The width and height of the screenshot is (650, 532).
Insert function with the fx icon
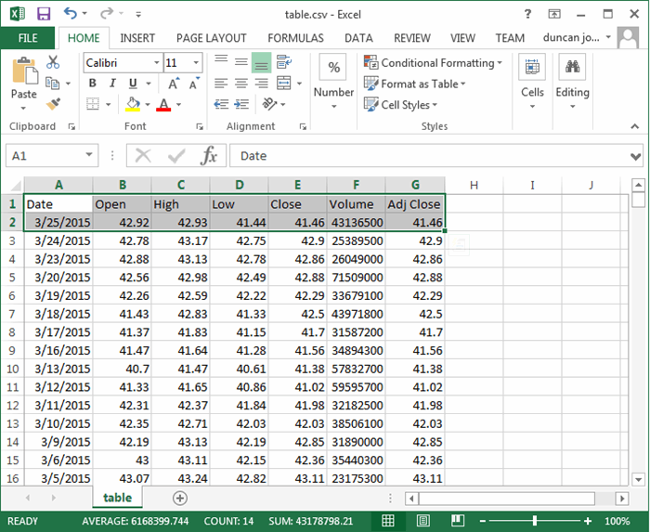(x=209, y=156)
